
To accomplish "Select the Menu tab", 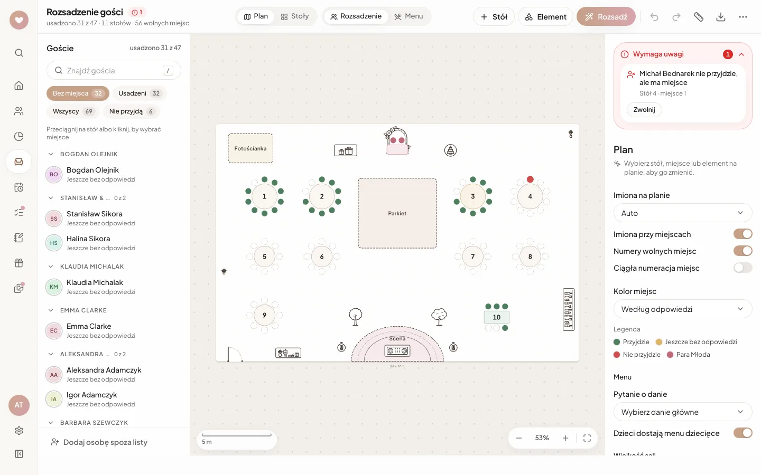I will (x=409, y=16).
